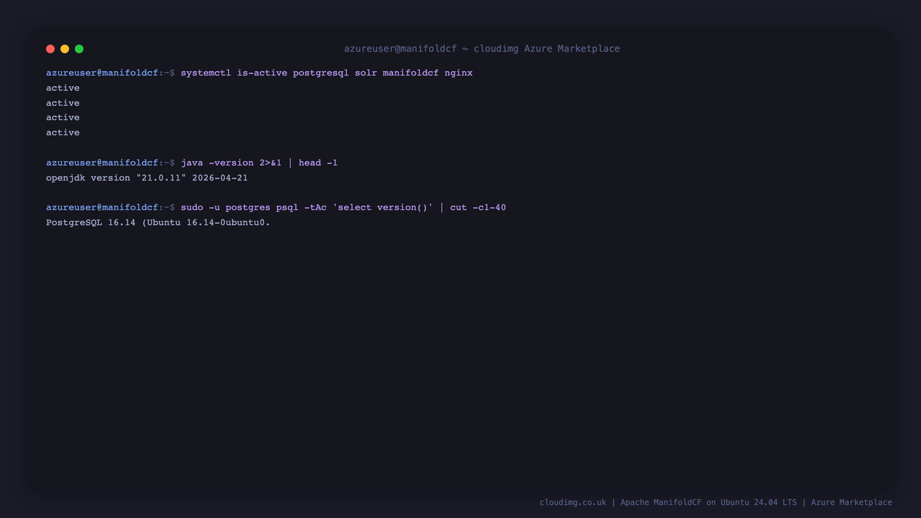
Task: Click the 'PostgreSQL 16.14 (Ubuntu' output line
Action: (x=158, y=222)
